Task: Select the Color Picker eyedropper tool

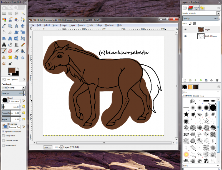Action: point(4,26)
